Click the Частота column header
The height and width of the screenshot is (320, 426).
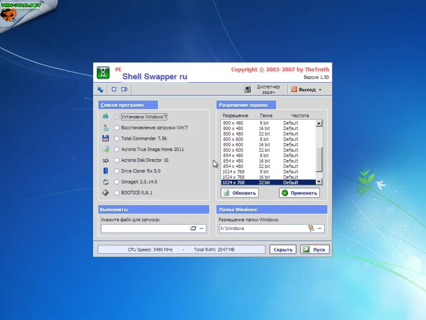300,116
